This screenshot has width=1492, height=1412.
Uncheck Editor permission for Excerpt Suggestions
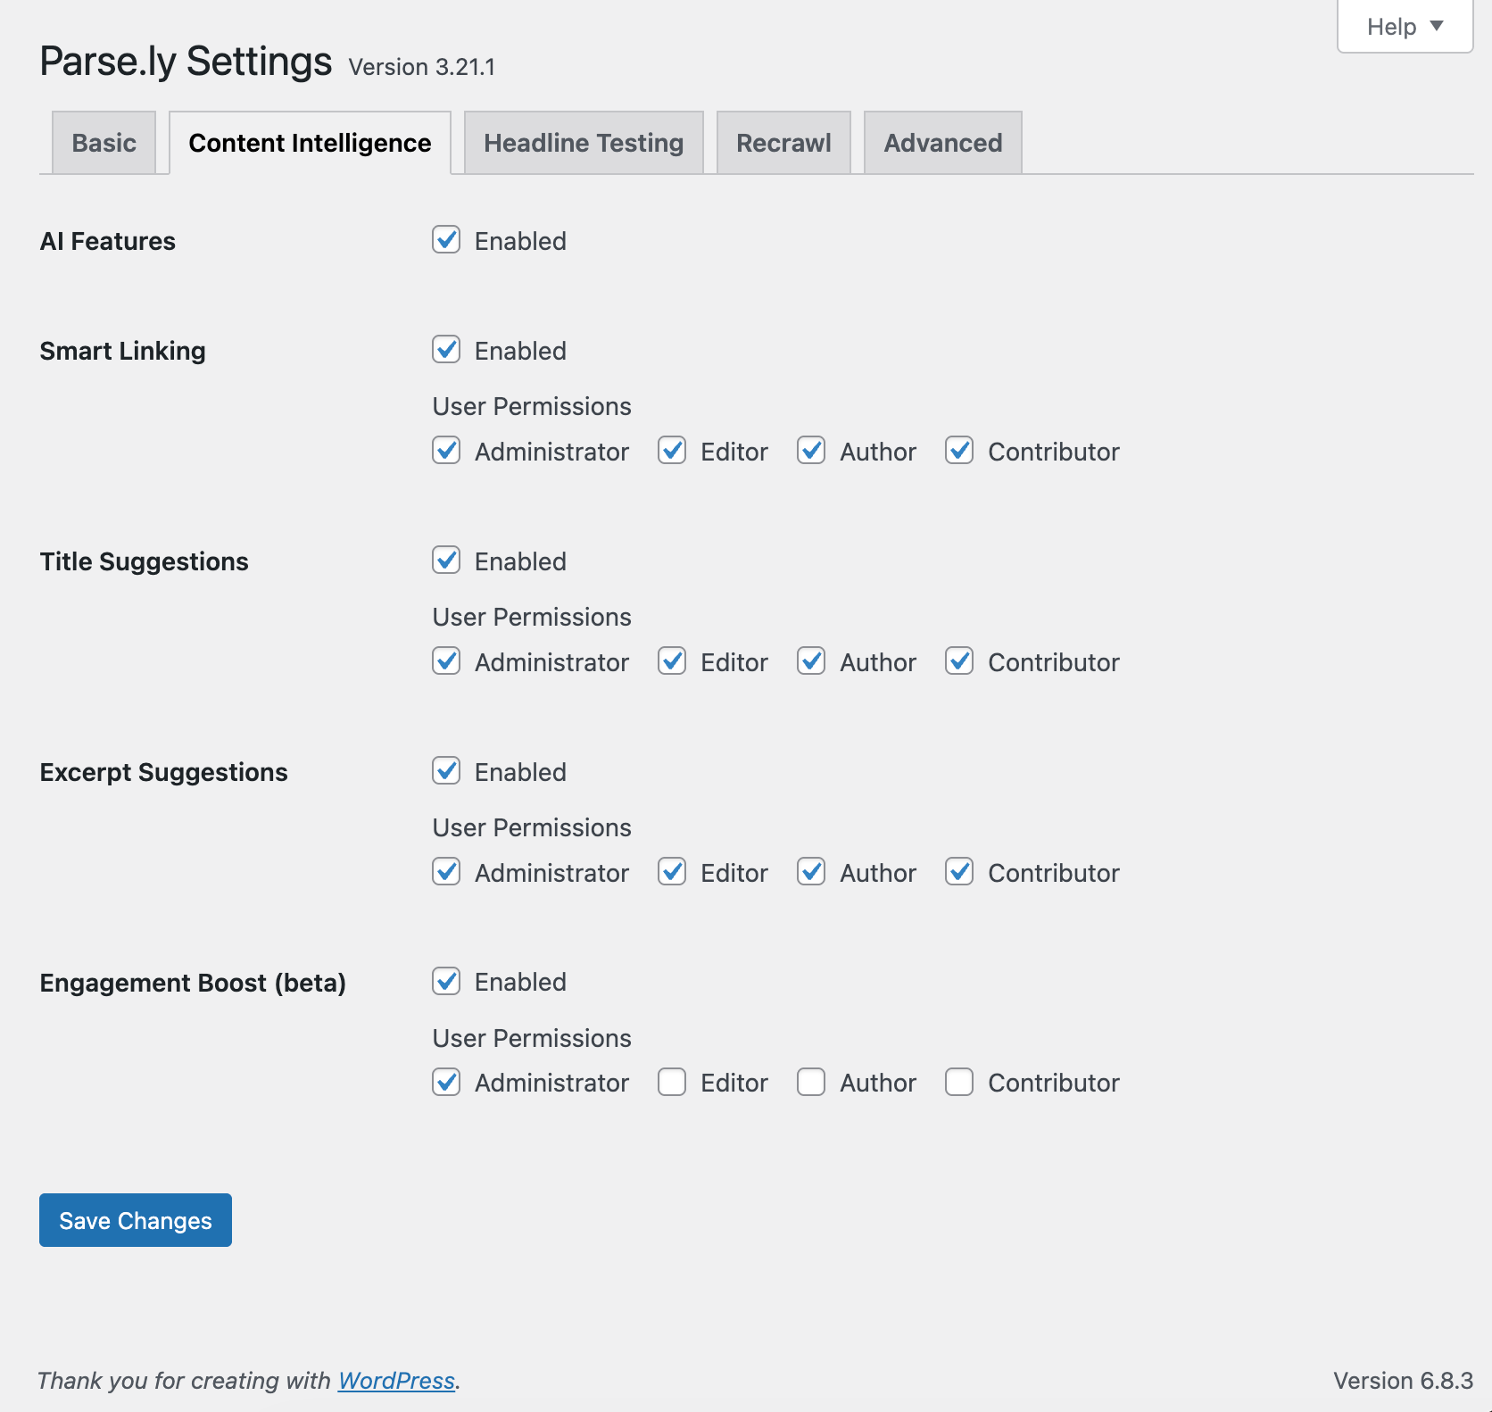pyautogui.click(x=672, y=872)
